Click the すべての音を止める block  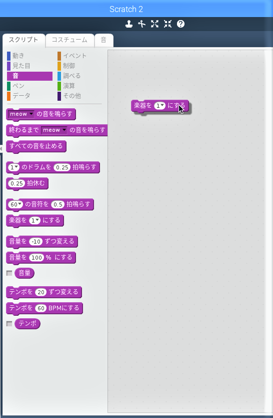[36, 146]
